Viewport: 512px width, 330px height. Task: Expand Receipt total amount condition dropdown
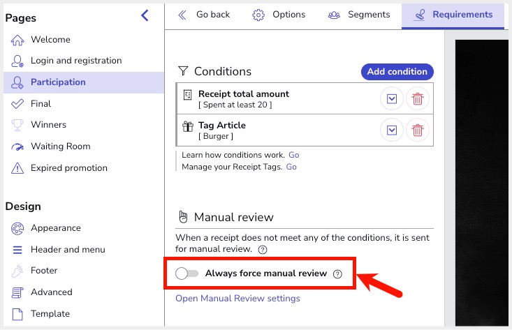[x=392, y=98]
